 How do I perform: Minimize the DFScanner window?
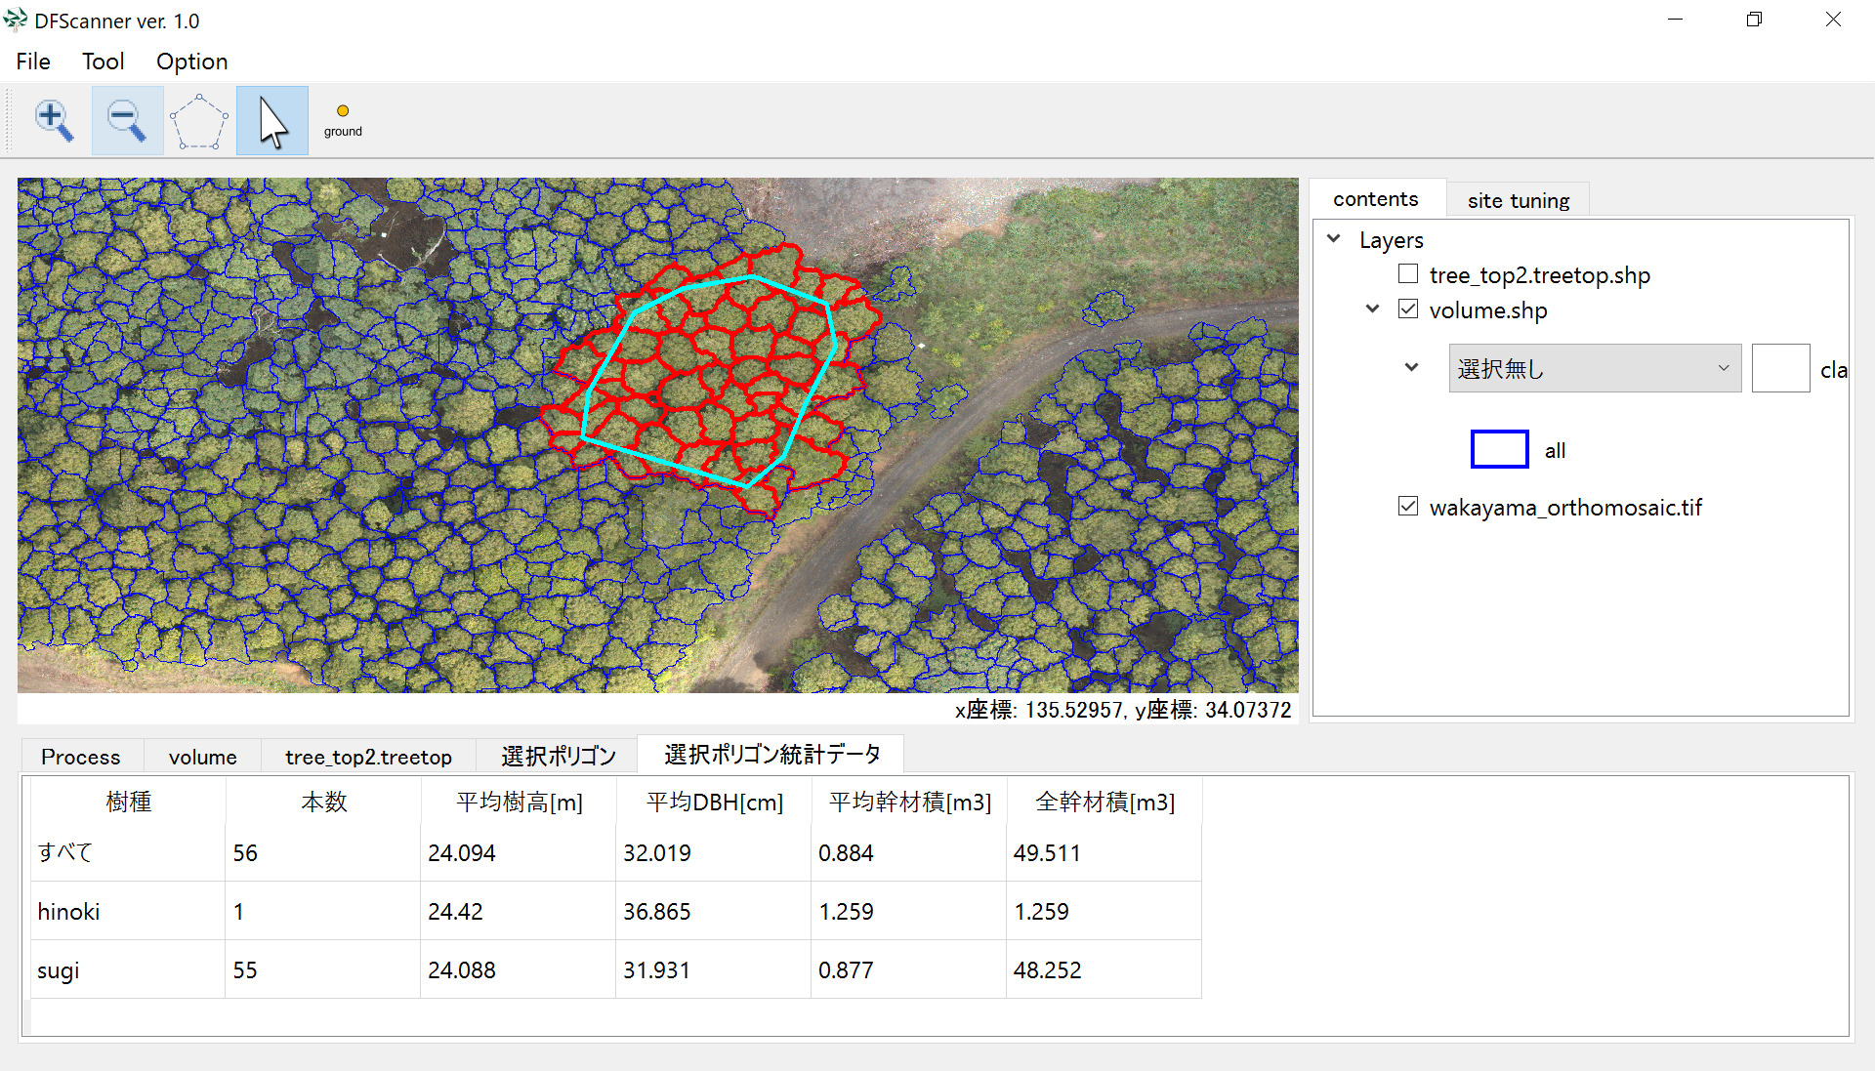1675,20
